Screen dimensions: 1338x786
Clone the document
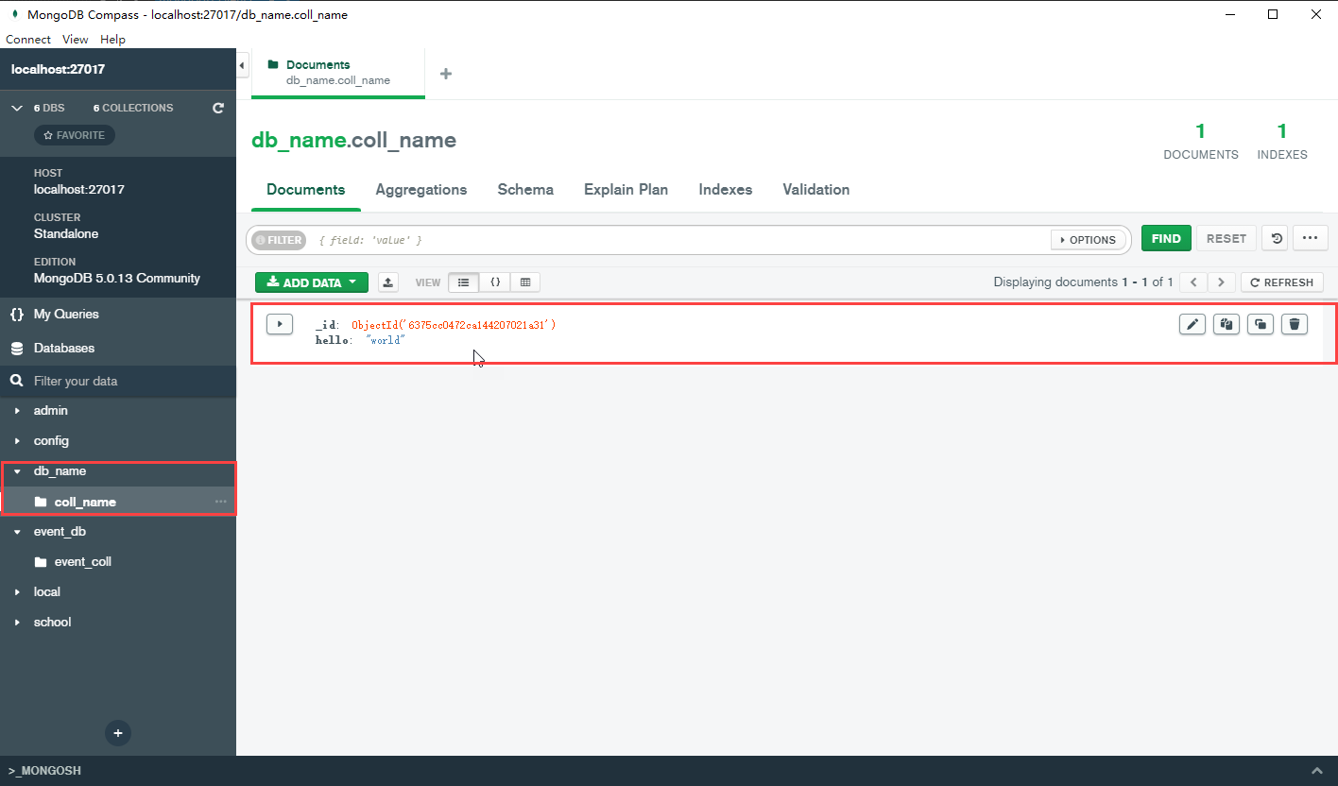coord(1261,324)
